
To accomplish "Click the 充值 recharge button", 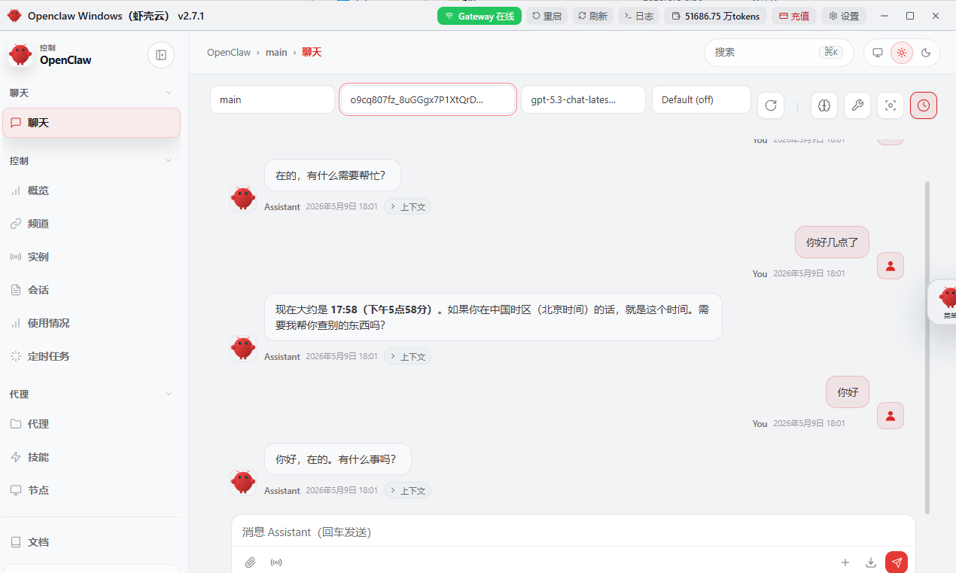I will click(794, 16).
